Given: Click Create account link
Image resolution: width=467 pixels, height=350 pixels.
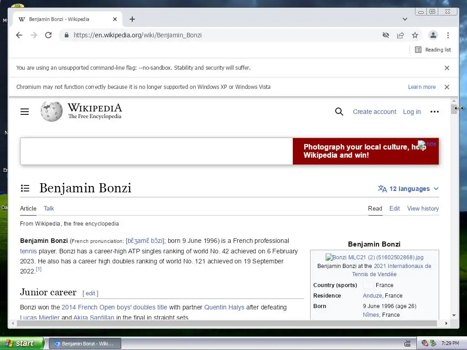Looking at the screenshot, I should click(x=374, y=112).
